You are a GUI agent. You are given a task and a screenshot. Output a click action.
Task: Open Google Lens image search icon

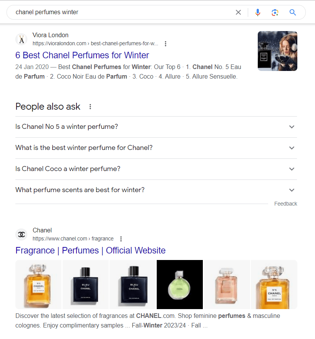pyautogui.click(x=275, y=12)
